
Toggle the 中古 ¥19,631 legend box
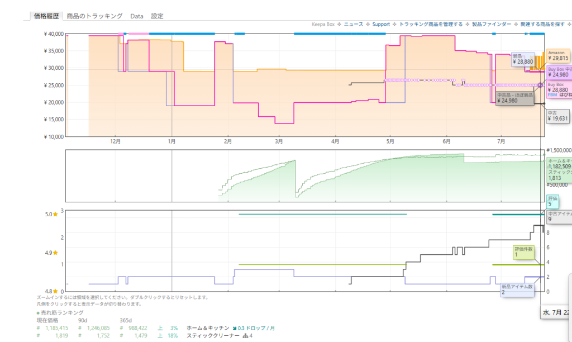point(558,116)
